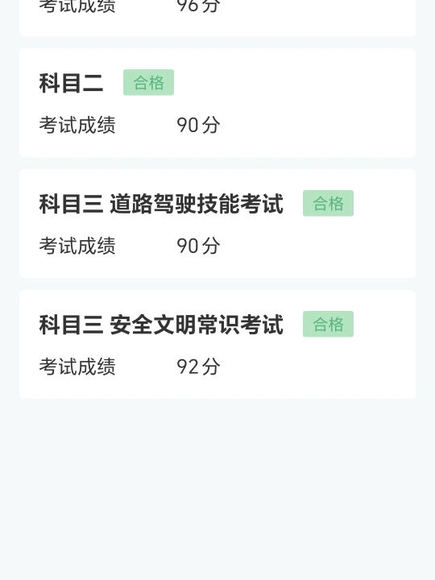Tap the 科目二 合格 badge
The width and height of the screenshot is (435, 580).
148,82
